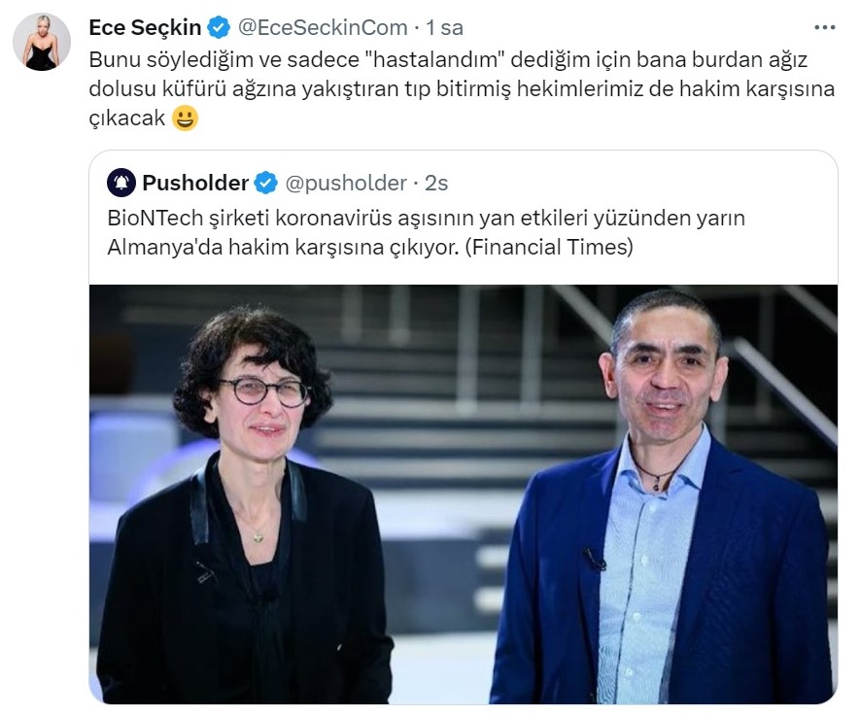Click the Pusholder account name
Screen dimensions: 860x714
pos(195,183)
